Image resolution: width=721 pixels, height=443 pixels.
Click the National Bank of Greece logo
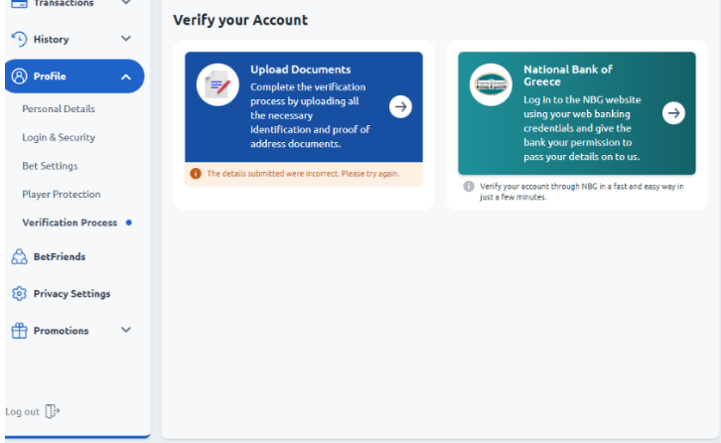[x=490, y=85]
